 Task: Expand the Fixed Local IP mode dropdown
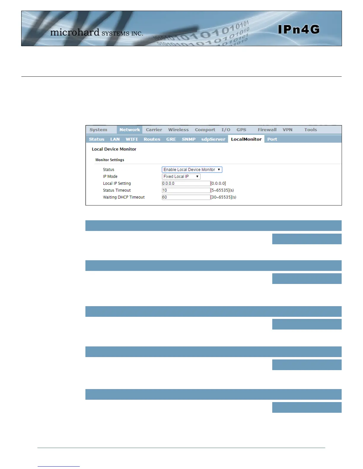pyautogui.click(x=181, y=176)
